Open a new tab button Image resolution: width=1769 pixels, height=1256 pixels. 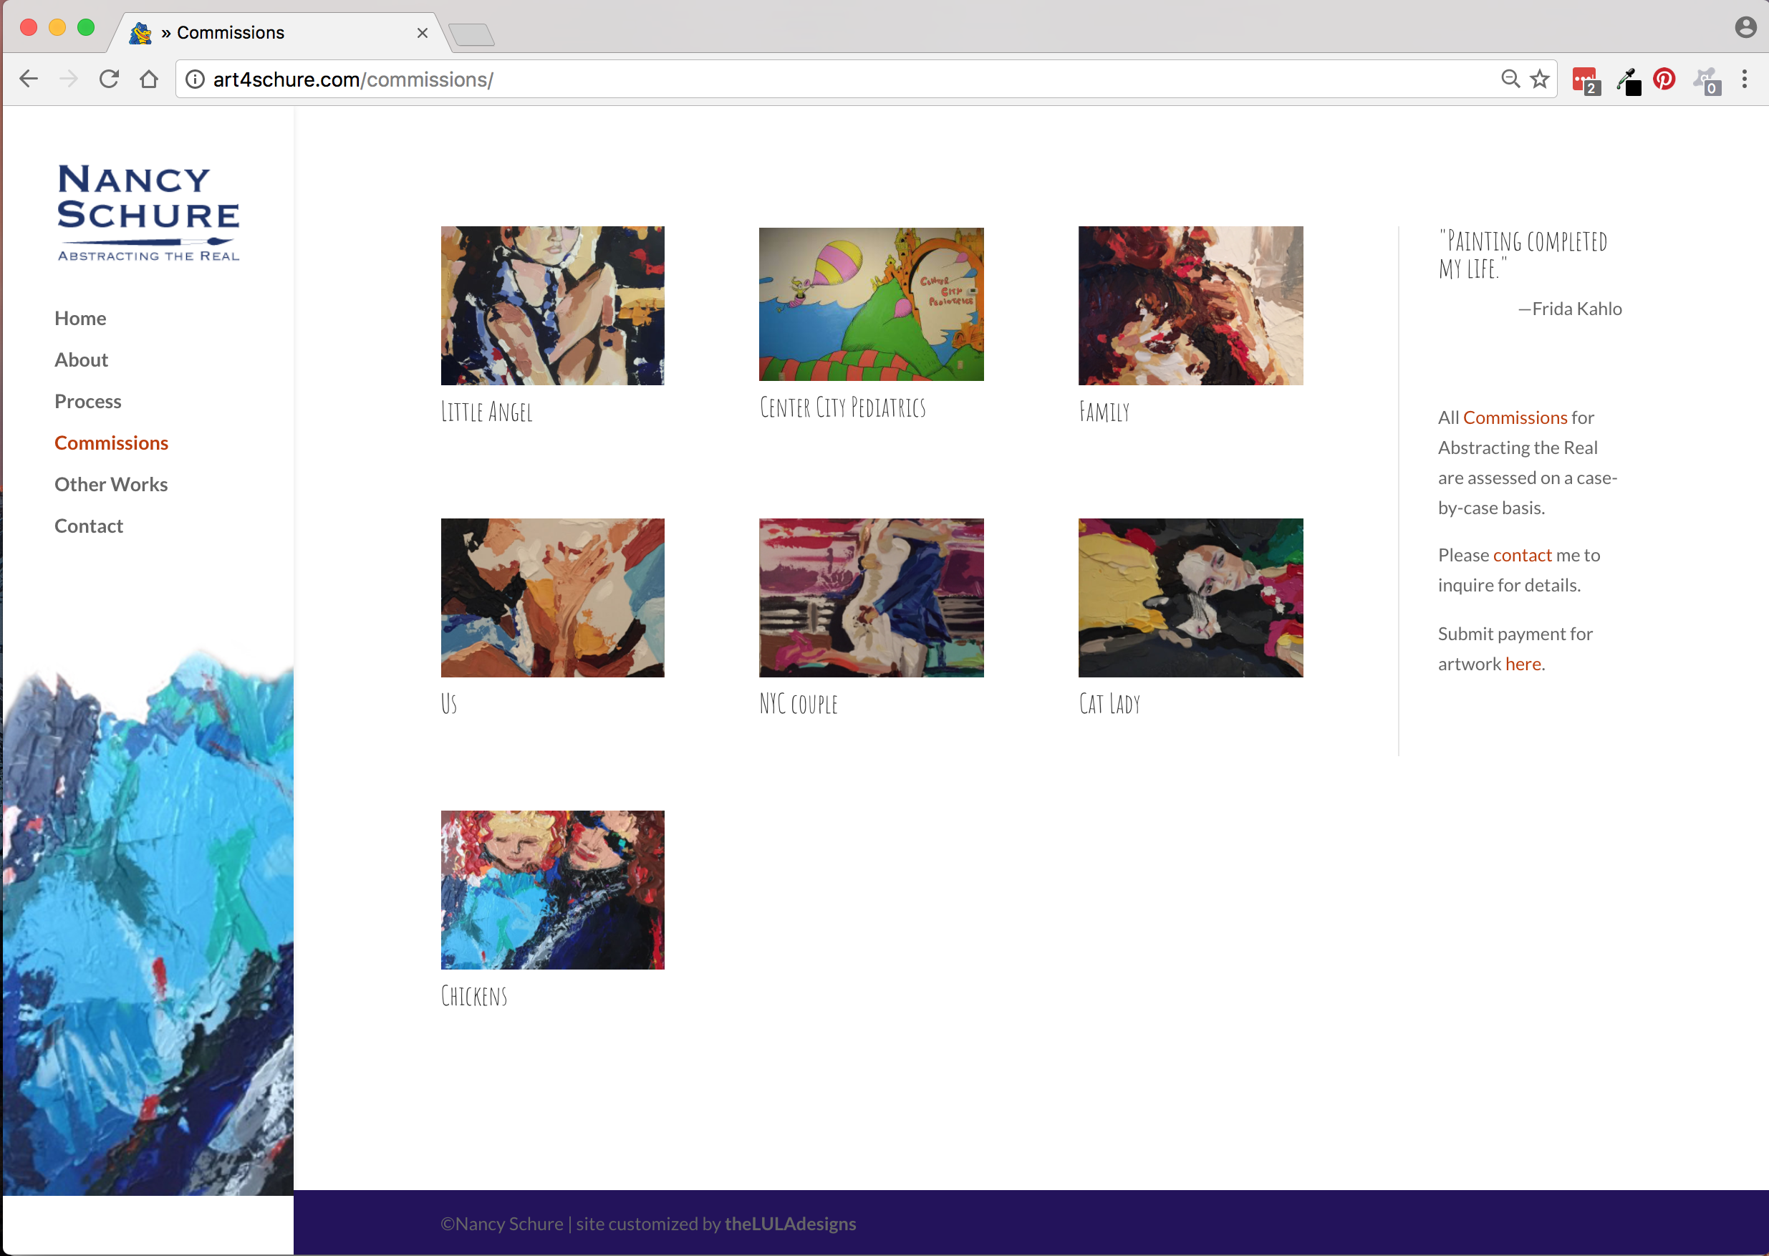click(x=471, y=35)
